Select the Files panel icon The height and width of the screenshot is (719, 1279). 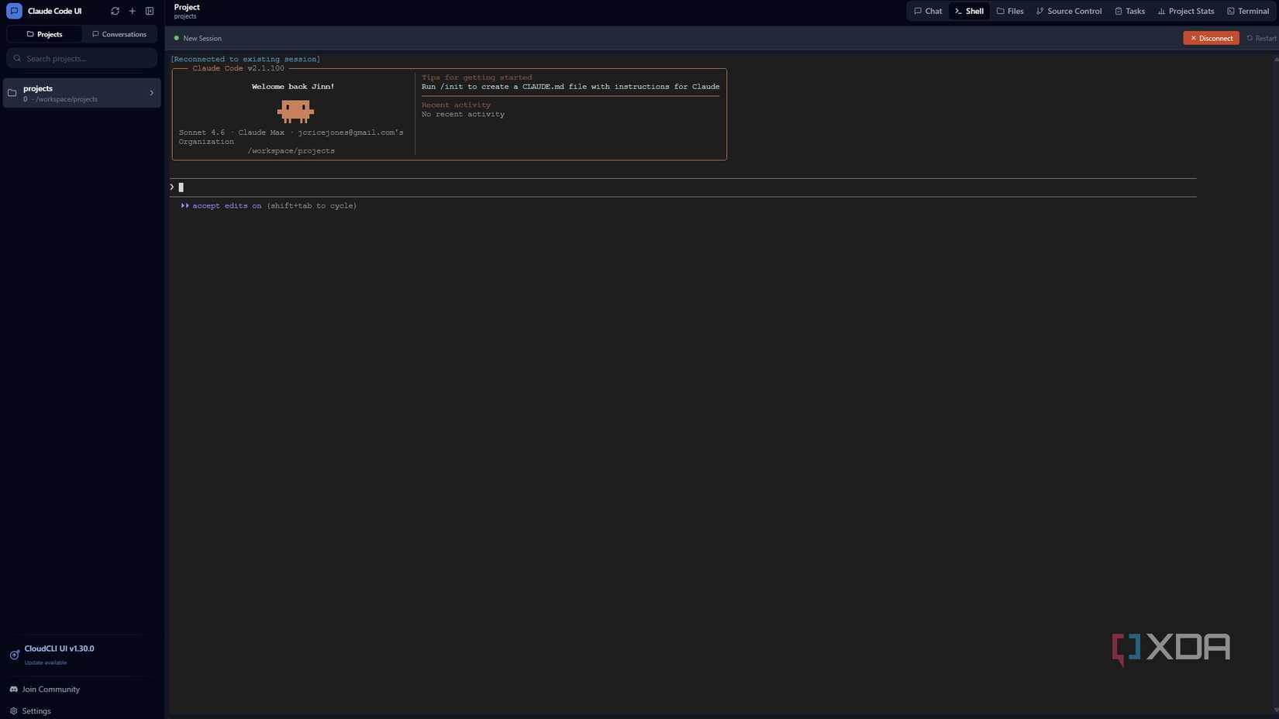click(x=1001, y=11)
